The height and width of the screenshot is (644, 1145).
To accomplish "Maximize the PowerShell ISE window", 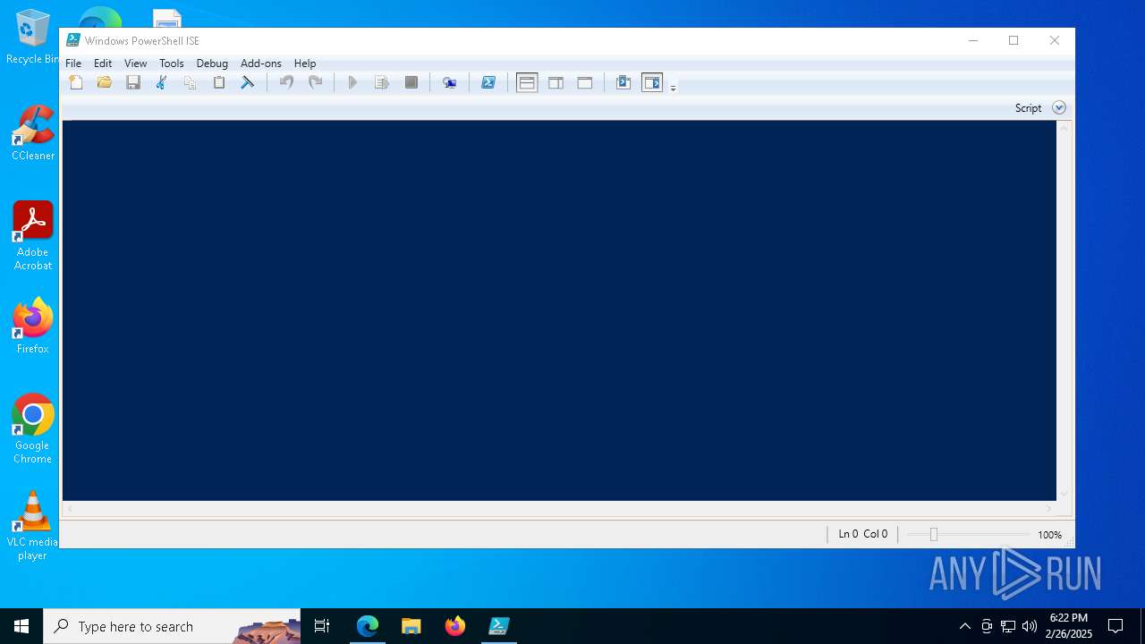I will tap(1014, 40).
